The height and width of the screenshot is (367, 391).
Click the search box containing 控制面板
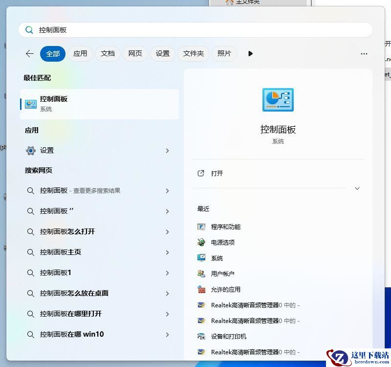coord(195,30)
